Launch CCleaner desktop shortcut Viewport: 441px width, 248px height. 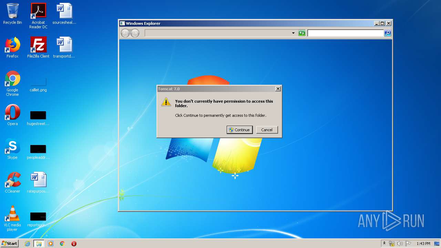pos(12,183)
